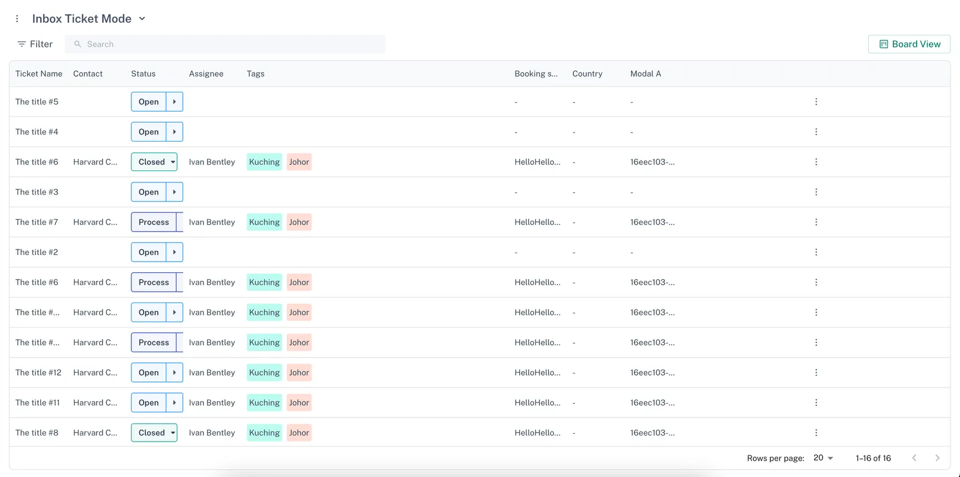This screenshot has height=477, width=960.
Task: Click the Process status on The title #7
Action: coord(154,222)
